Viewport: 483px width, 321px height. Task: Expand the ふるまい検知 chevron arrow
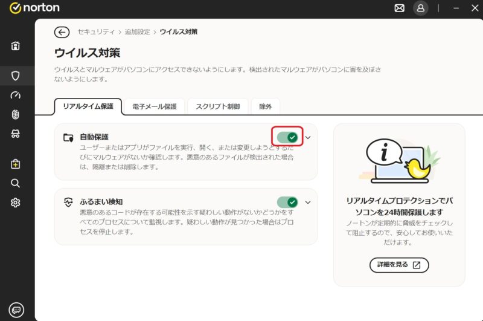pos(308,202)
